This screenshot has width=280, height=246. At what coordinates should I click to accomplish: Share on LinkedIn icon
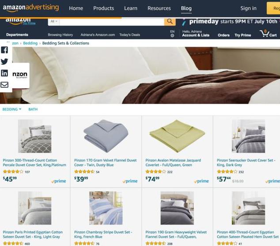[x=4, y=73]
